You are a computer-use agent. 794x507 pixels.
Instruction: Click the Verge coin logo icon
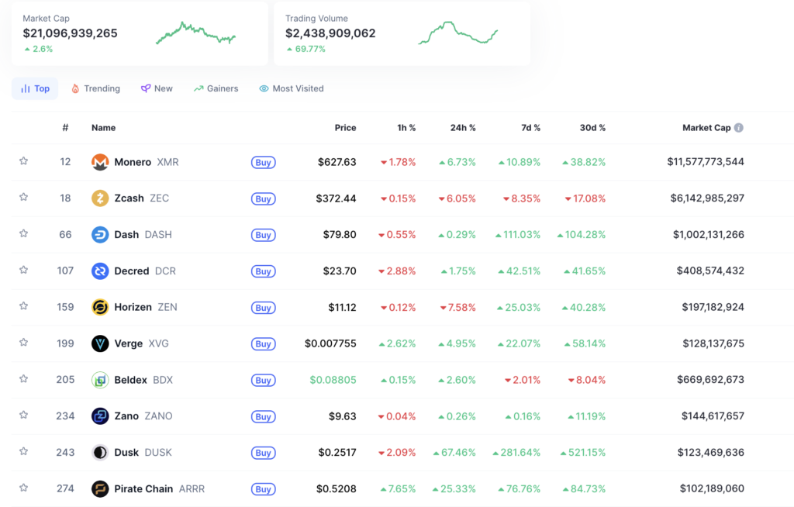click(100, 343)
